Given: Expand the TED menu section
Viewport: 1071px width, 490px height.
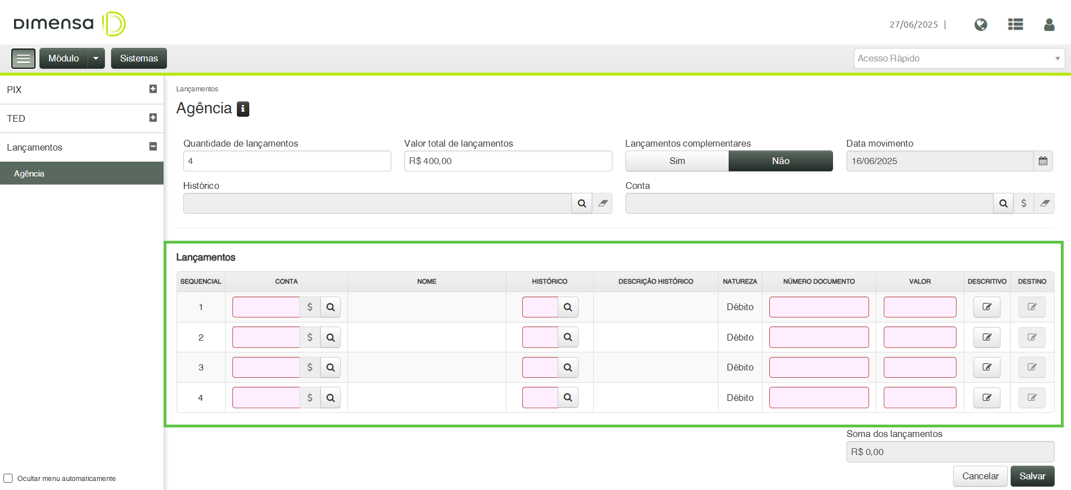Looking at the screenshot, I should [153, 118].
